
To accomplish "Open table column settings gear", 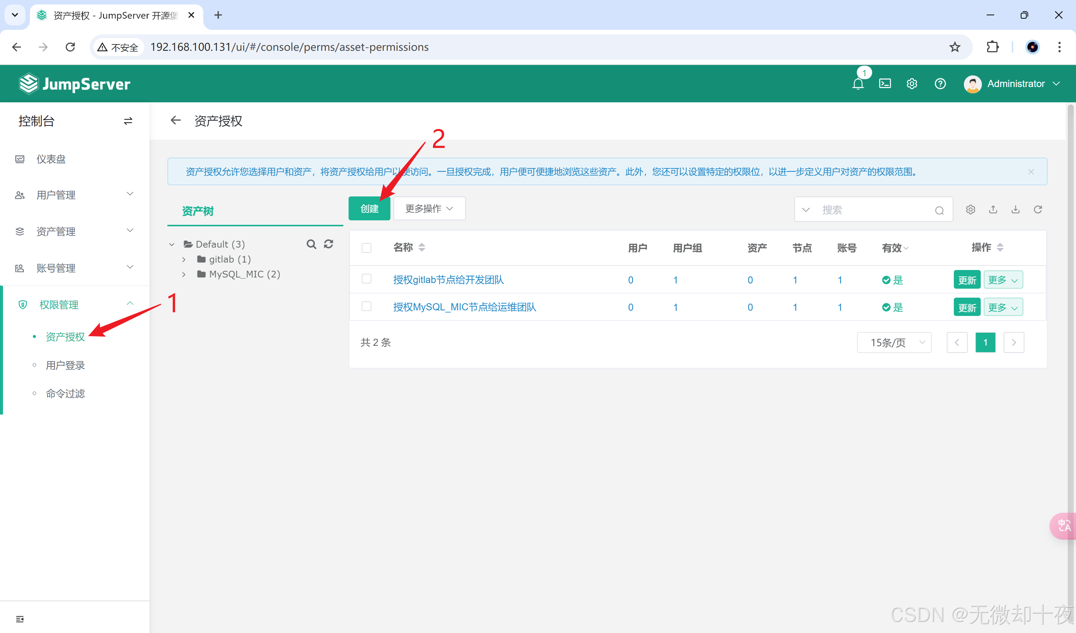I will tap(971, 210).
